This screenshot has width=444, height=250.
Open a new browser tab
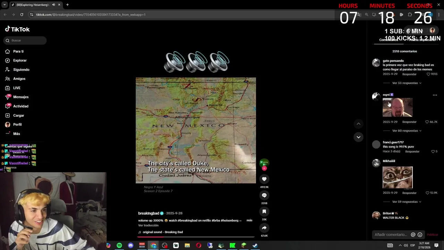click(67, 5)
